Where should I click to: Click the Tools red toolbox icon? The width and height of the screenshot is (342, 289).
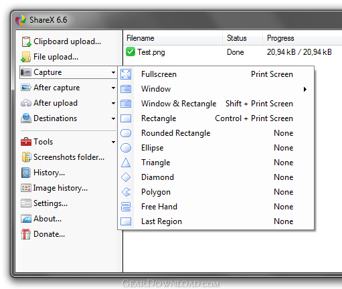coord(26,142)
